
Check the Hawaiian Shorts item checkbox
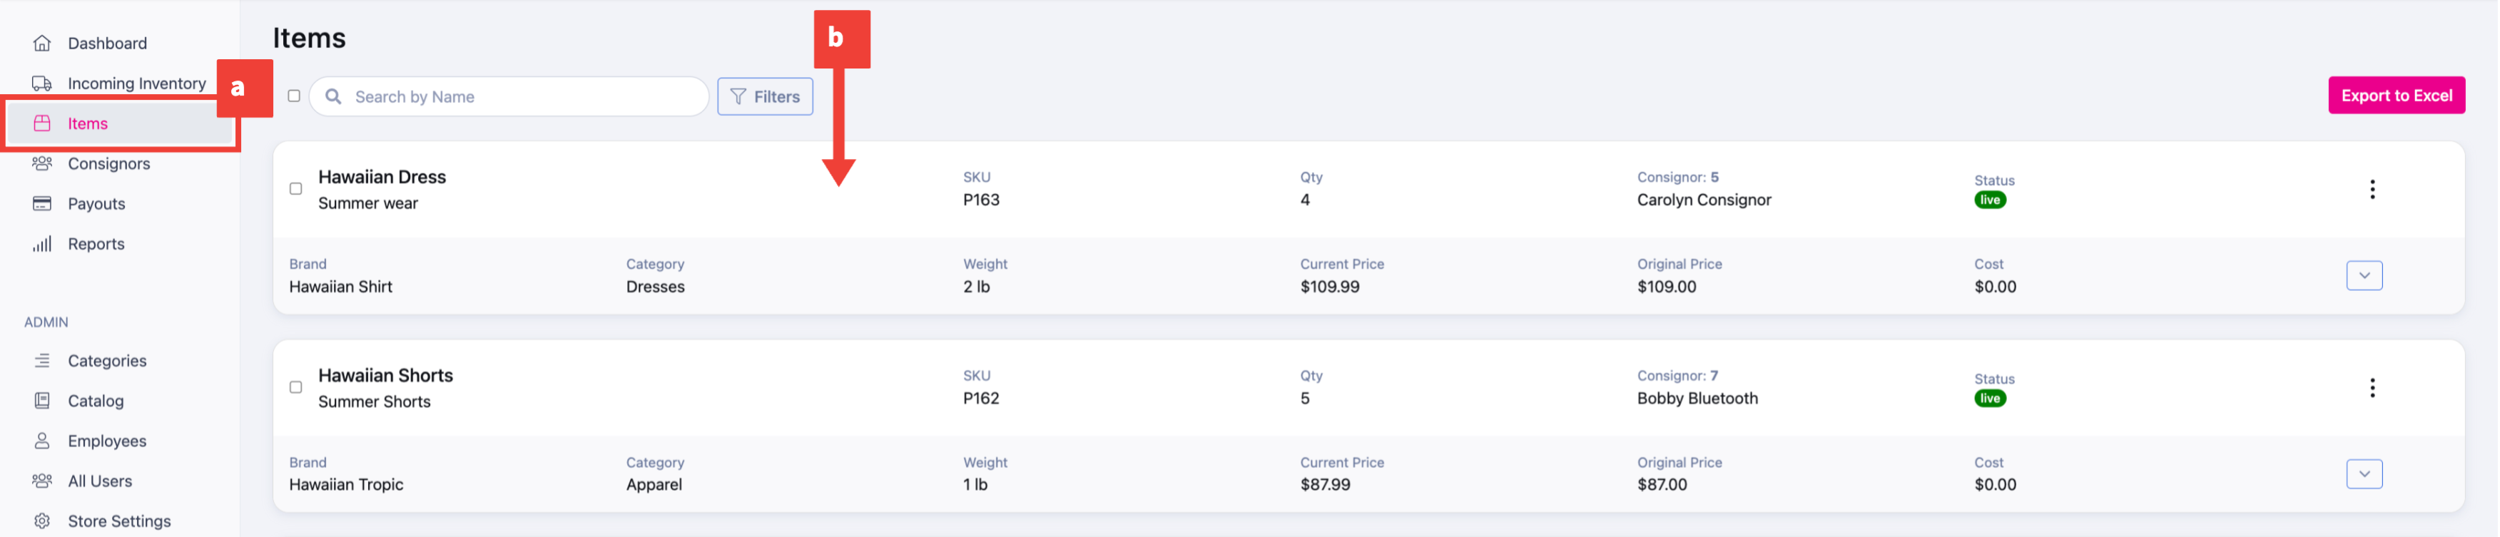point(296,387)
